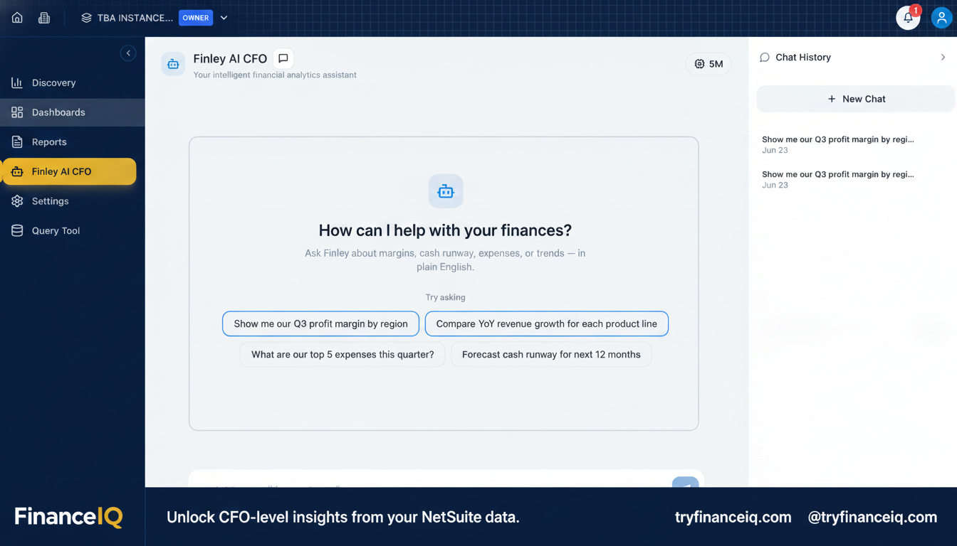The width and height of the screenshot is (957, 546).
Task: Click the OWNER badge
Action: (x=196, y=18)
